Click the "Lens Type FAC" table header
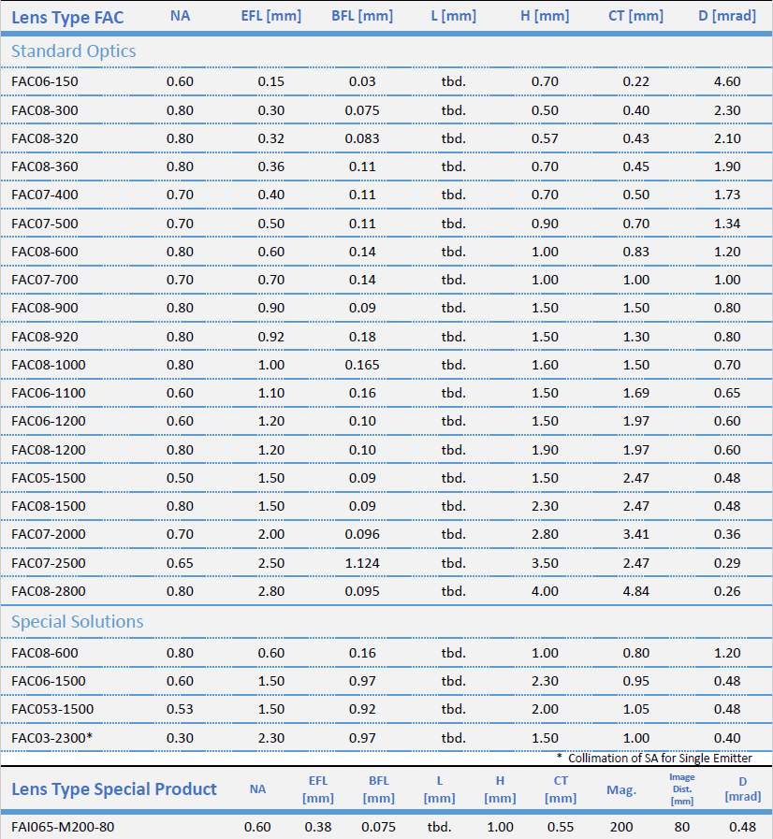 66,17
